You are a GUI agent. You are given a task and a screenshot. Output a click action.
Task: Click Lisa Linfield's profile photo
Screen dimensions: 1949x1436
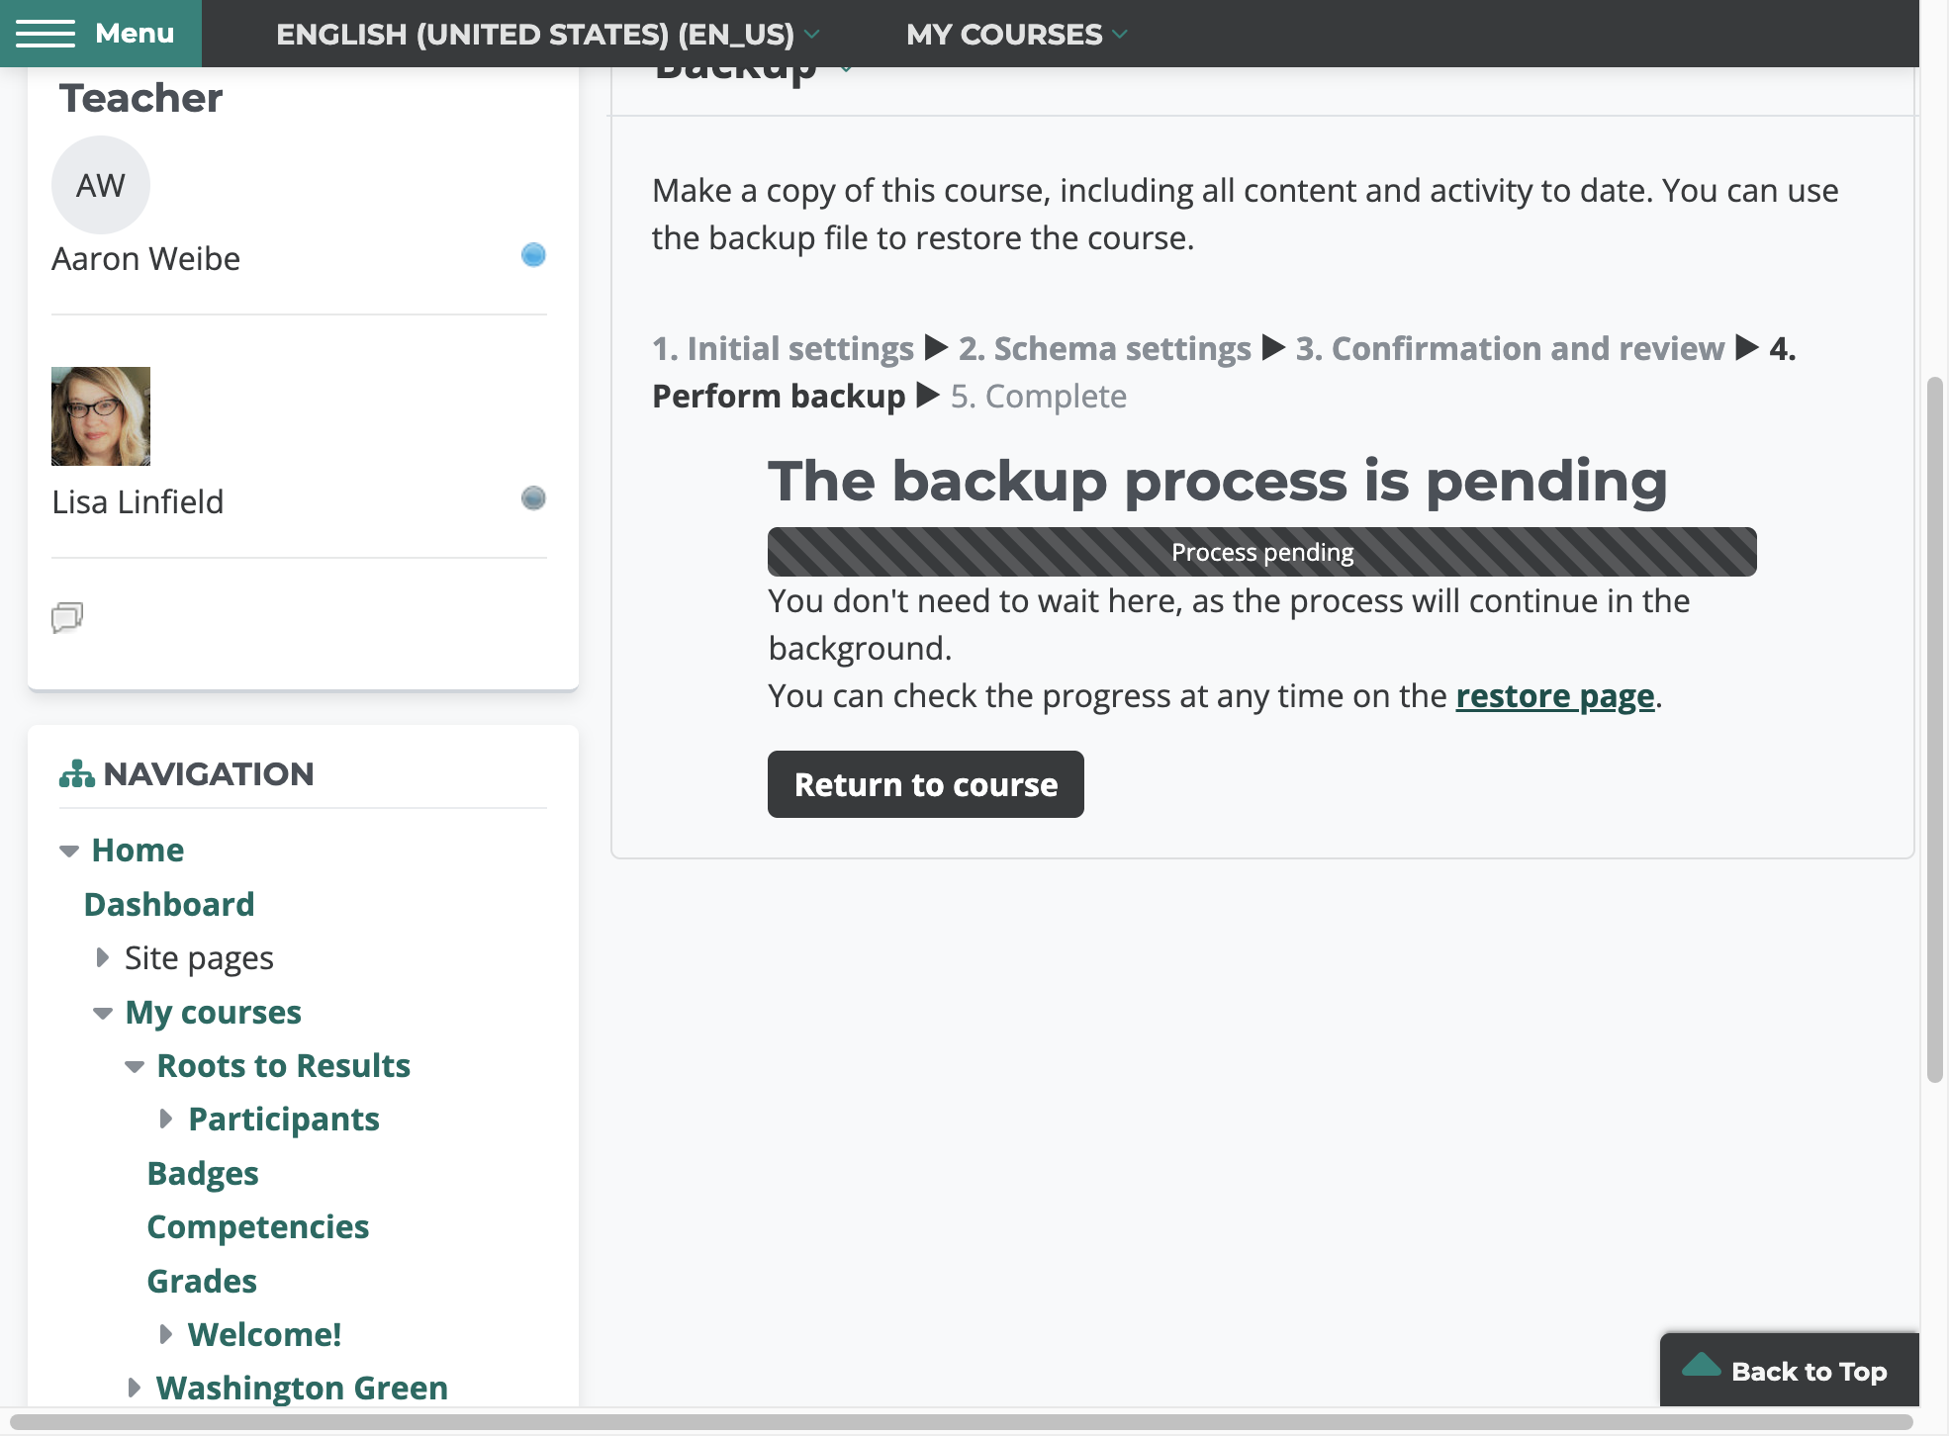(x=101, y=416)
